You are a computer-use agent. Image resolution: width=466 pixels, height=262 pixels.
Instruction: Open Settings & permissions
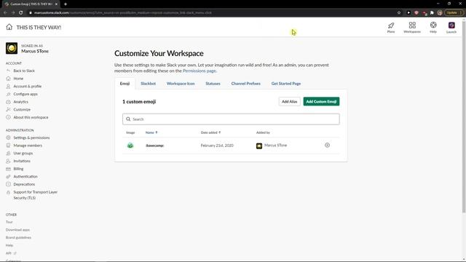pos(31,138)
